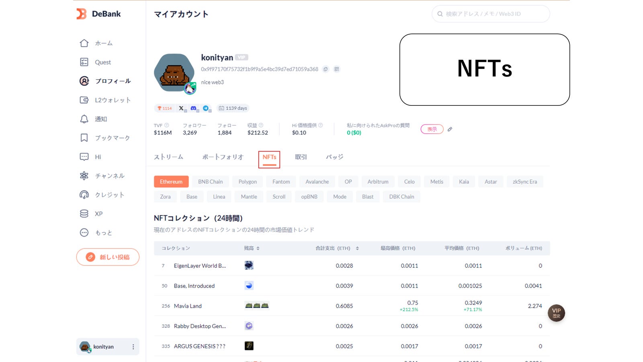Select the Scroll chain filter
This screenshot has height=362, width=643.
tap(279, 197)
